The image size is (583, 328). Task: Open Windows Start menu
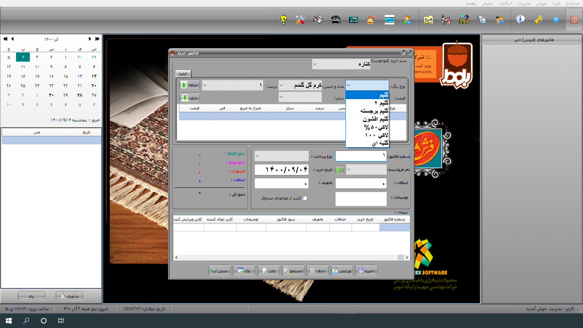point(9,321)
